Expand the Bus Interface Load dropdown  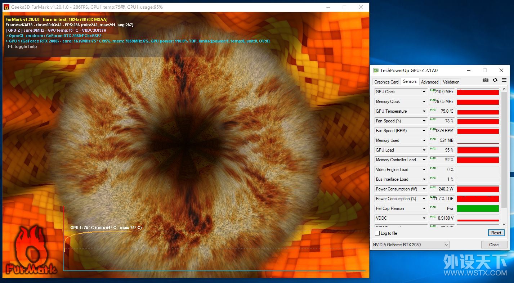pyautogui.click(x=424, y=179)
